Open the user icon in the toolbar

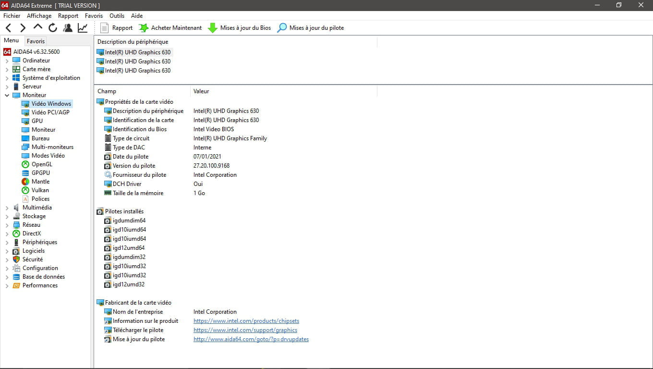point(68,28)
